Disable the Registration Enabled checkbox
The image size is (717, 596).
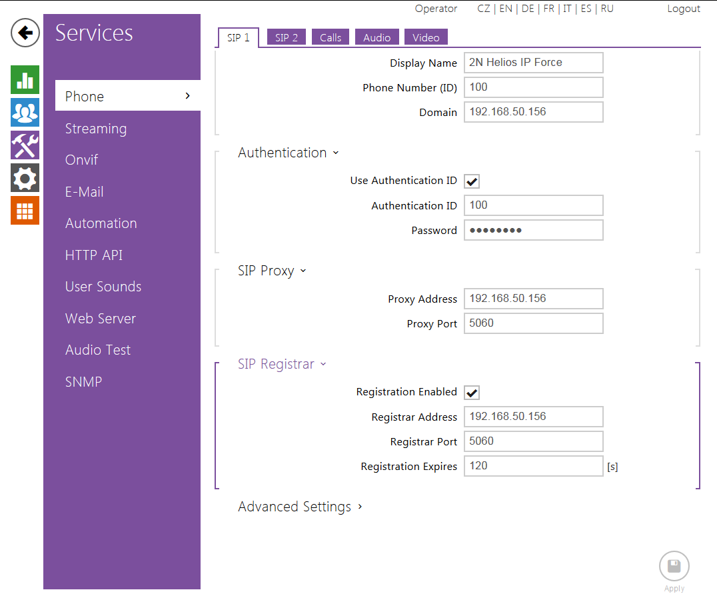(x=472, y=393)
